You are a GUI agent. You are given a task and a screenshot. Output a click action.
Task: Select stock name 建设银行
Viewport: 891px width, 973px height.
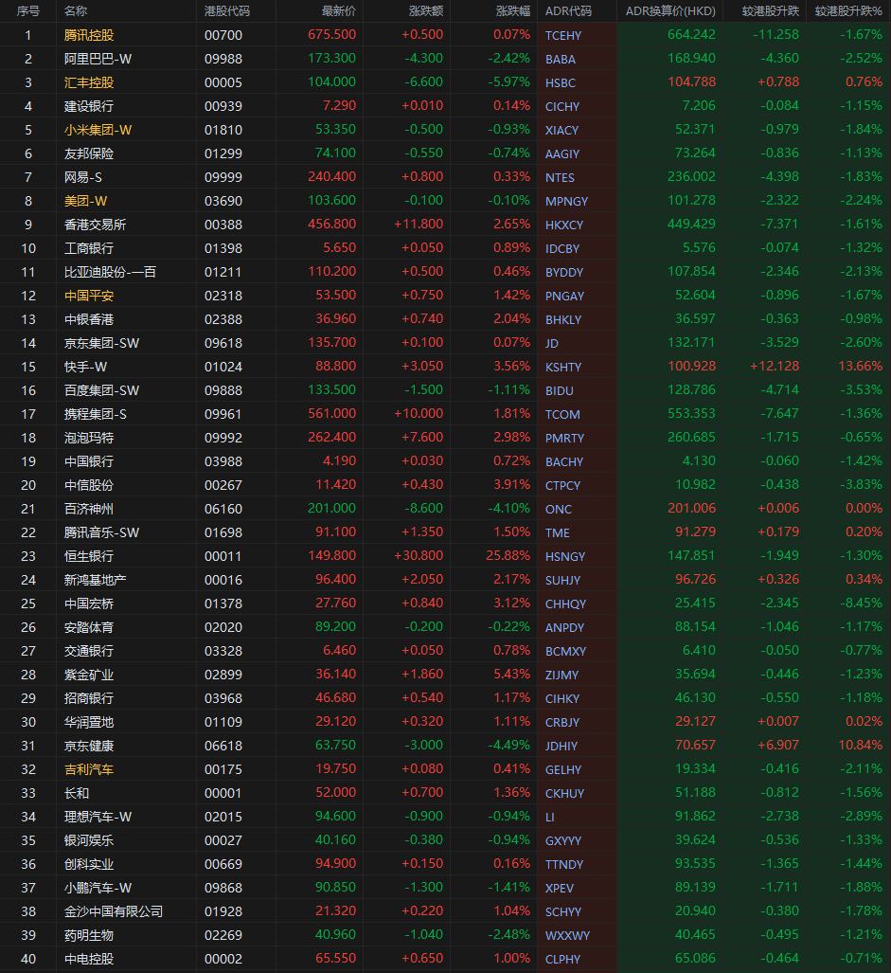(x=89, y=106)
